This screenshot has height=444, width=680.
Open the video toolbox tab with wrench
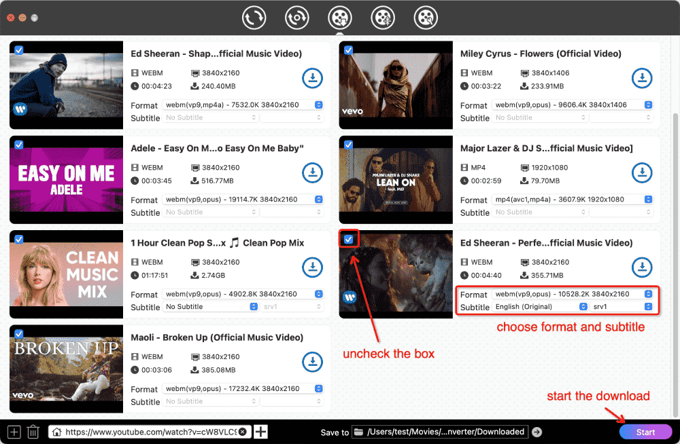(426, 18)
